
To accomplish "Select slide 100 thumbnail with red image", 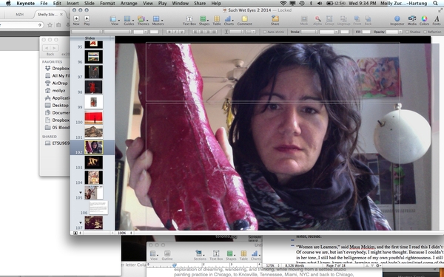I will [x=94, y=117].
